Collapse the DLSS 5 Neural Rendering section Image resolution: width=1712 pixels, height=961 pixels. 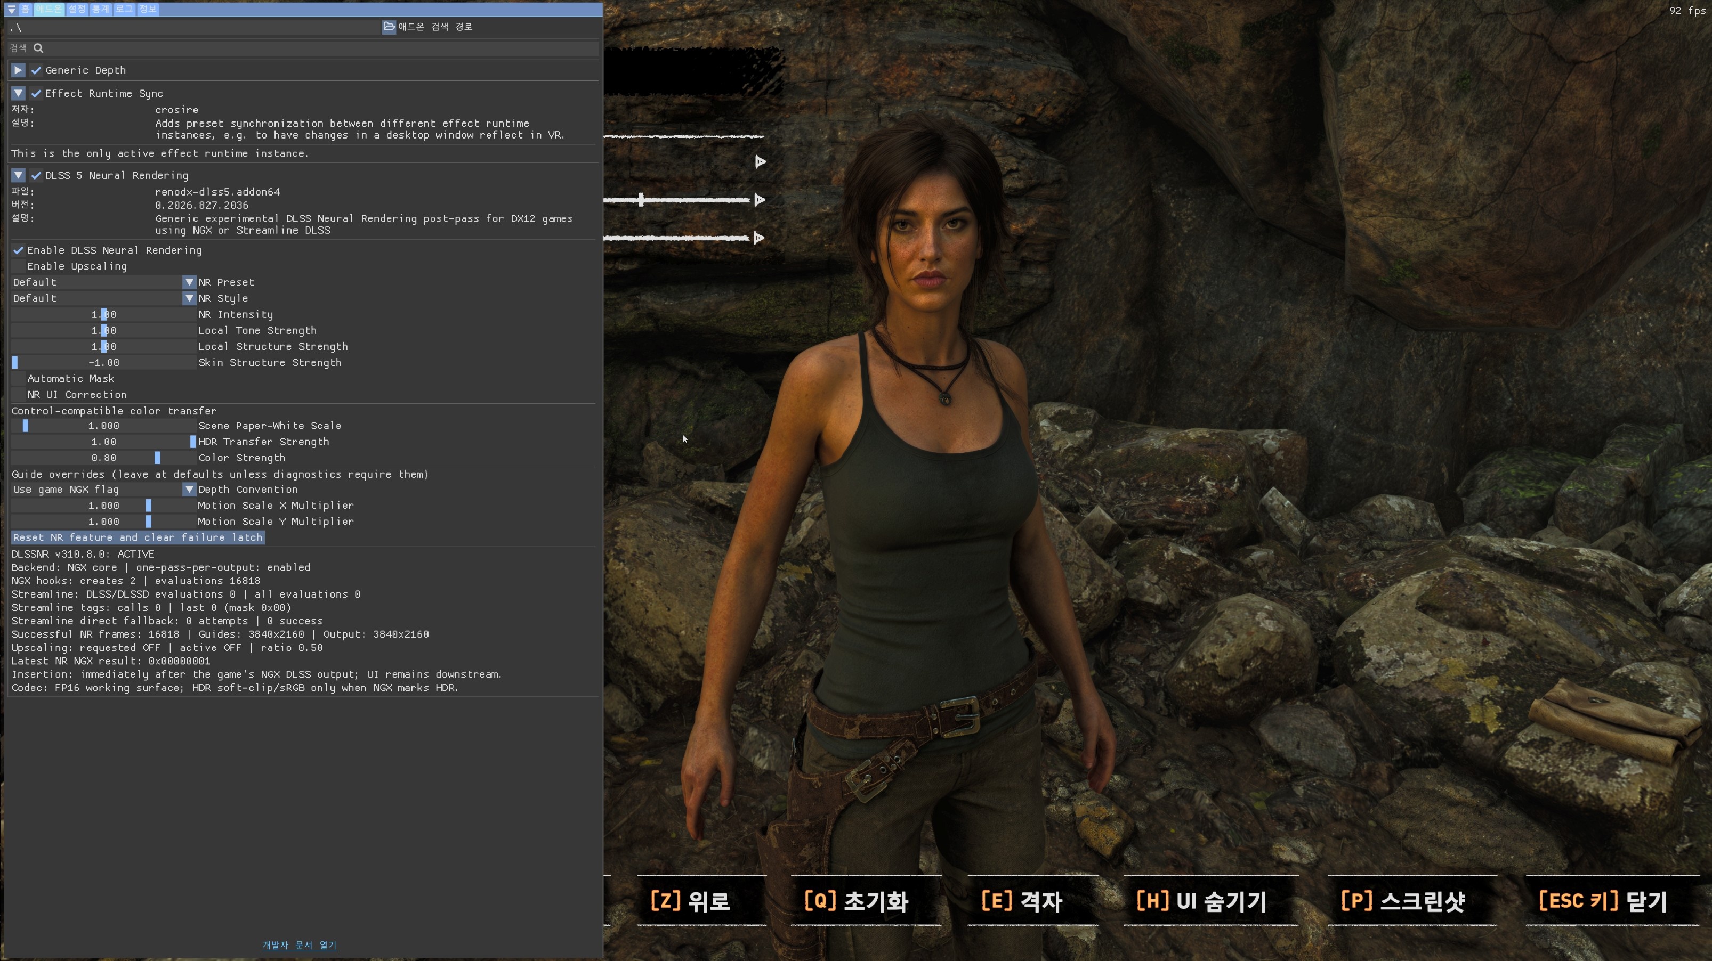19,175
